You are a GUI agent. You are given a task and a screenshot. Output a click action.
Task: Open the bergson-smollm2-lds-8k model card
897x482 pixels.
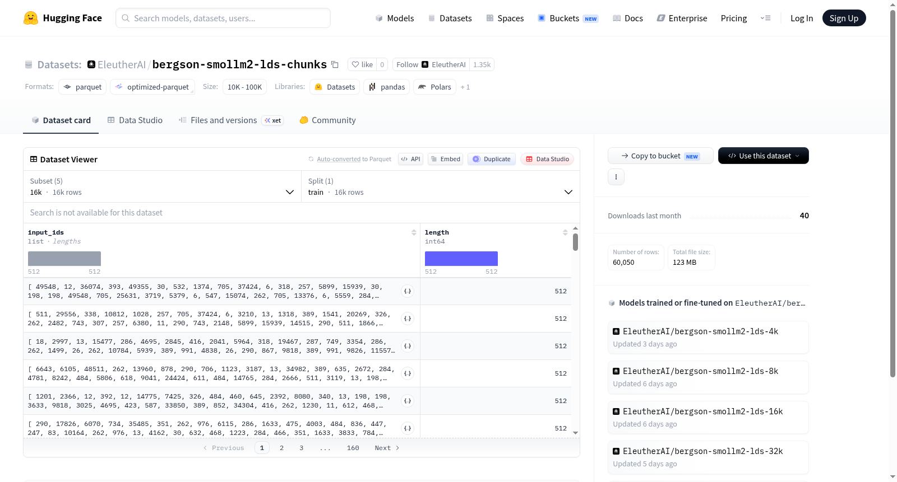point(708,377)
